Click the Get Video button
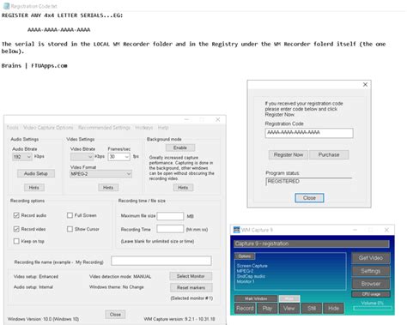The width and height of the screenshot is (407, 325). (371, 258)
